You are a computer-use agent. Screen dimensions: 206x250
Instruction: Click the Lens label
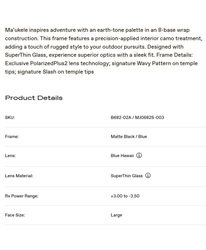coord(10,156)
